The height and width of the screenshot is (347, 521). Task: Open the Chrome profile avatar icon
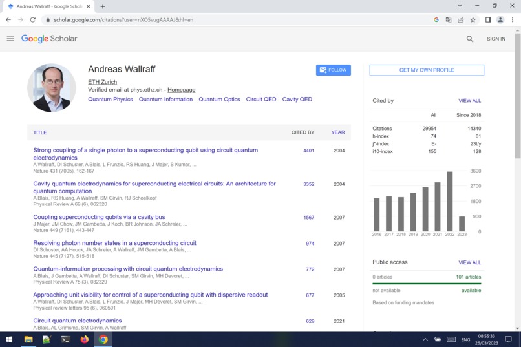click(x=500, y=20)
